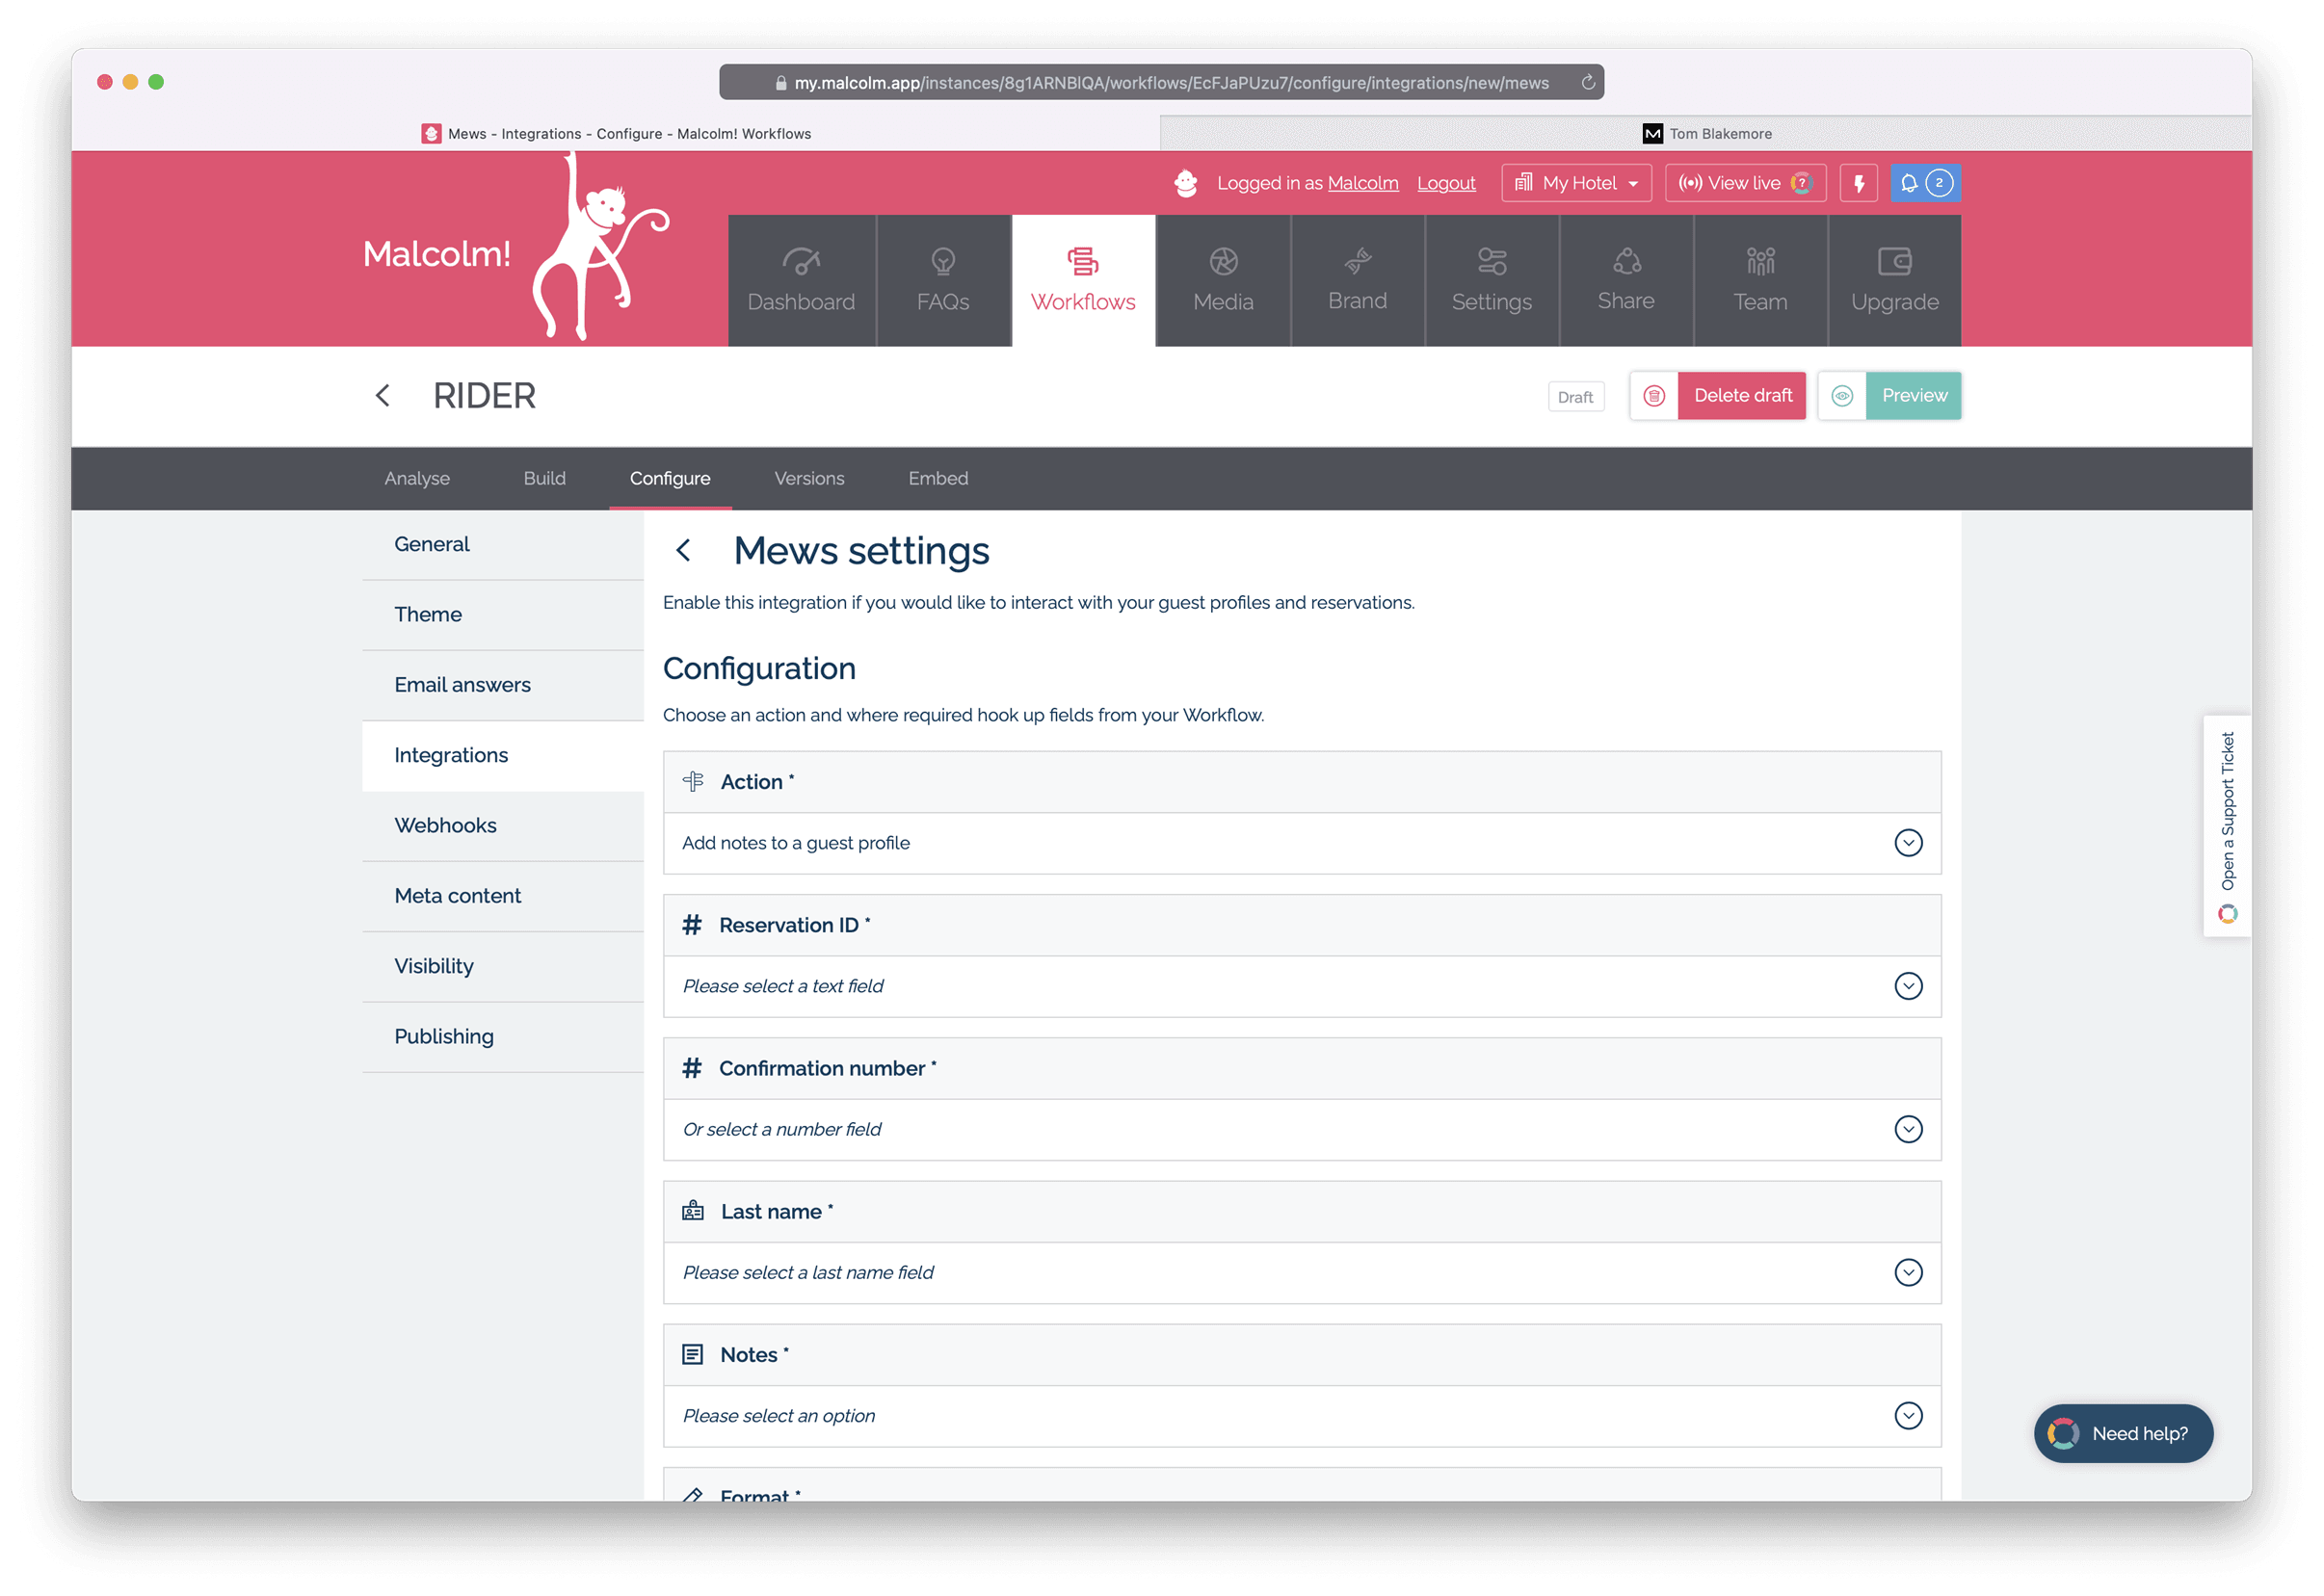The width and height of the screenshot is (2324, 1596).
Task: Go back from Mews settings
Action: pyautogui.click(x=683, y=550)
